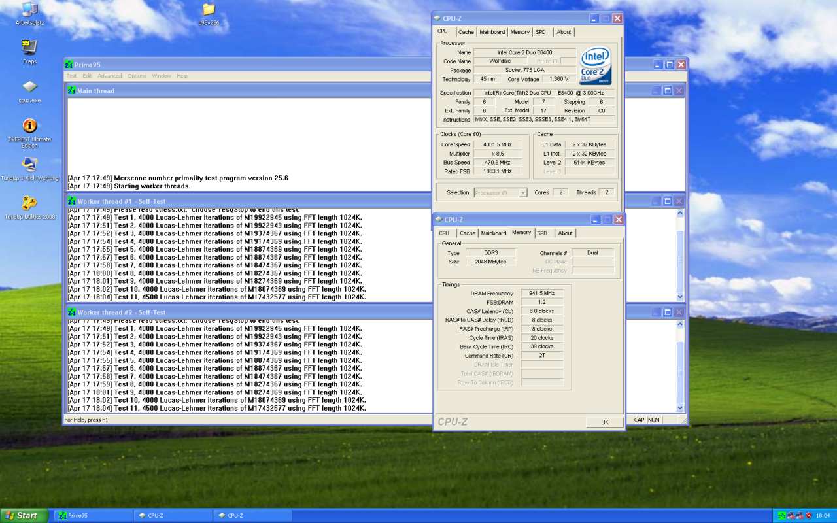Click OK in the lower CPU-Z window
Image resolution: width=837 pixels, height=523 pixels.
pos(604,422)
